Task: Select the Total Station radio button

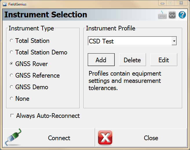Action: pyautogui.click(x=12, y=41)
